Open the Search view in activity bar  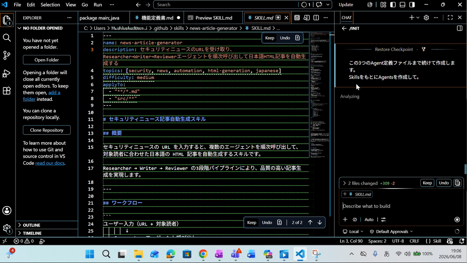[x=7, y=38]
